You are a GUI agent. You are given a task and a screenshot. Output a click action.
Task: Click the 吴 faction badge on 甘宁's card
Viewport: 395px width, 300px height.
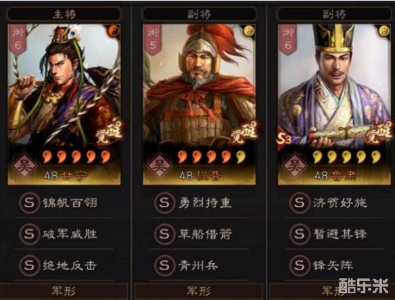pyautogui.click(x=25, y=166)
